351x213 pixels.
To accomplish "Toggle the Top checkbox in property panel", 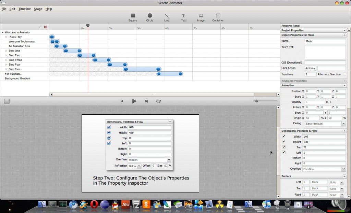I will [x=284, y=147].
